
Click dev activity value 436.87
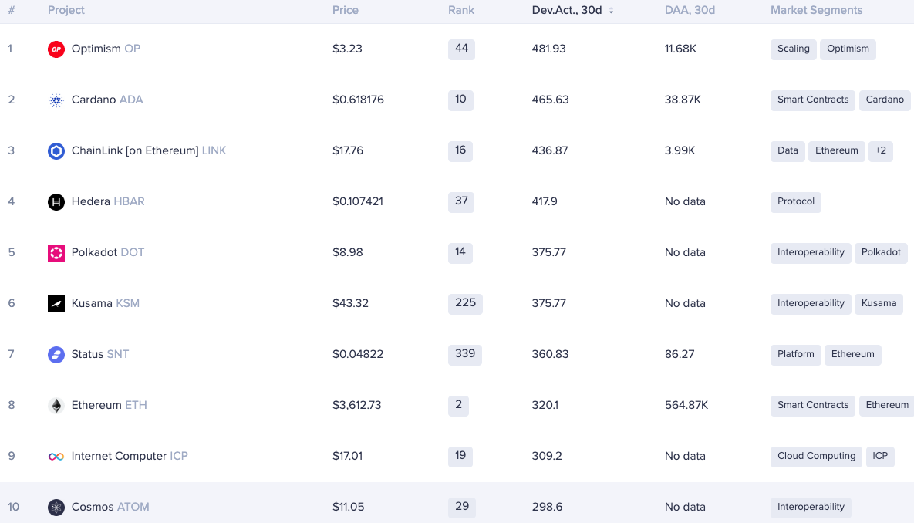pyautogui.click(x=550, y=150)
